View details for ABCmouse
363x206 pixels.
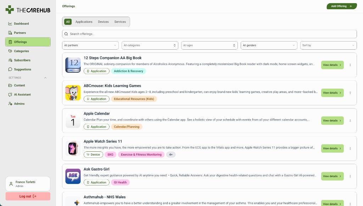[x=332, y=93]
